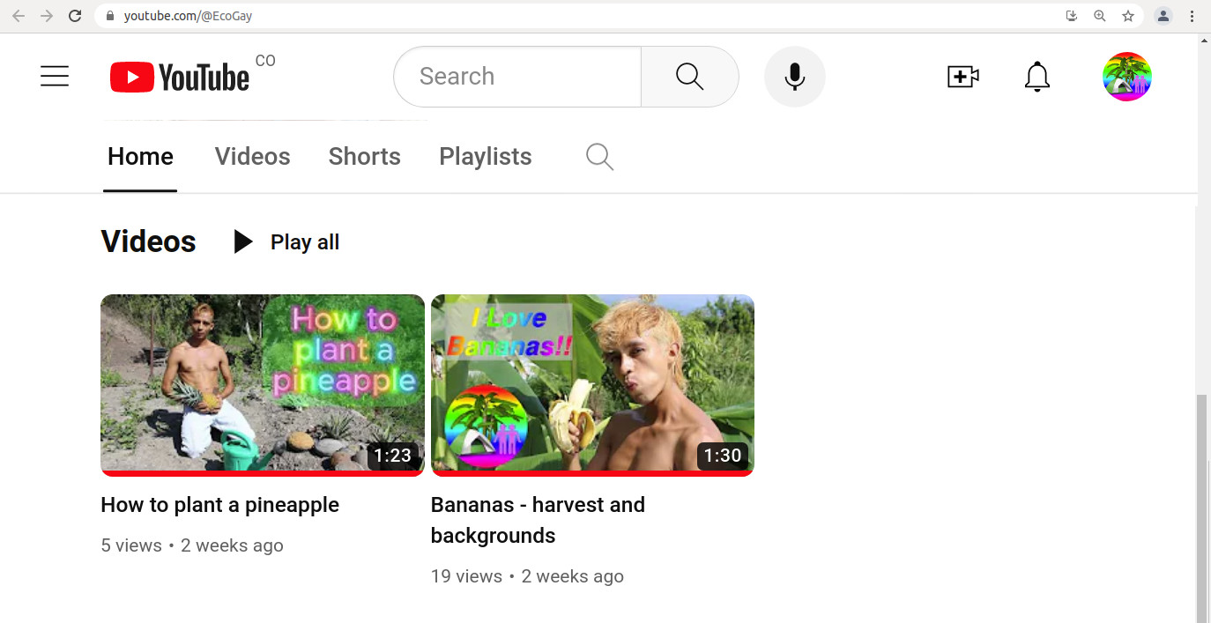Open the Chrome three-dot menu
The width and height of the screenshot is (1211, 623).
[x=1192, y=16]
